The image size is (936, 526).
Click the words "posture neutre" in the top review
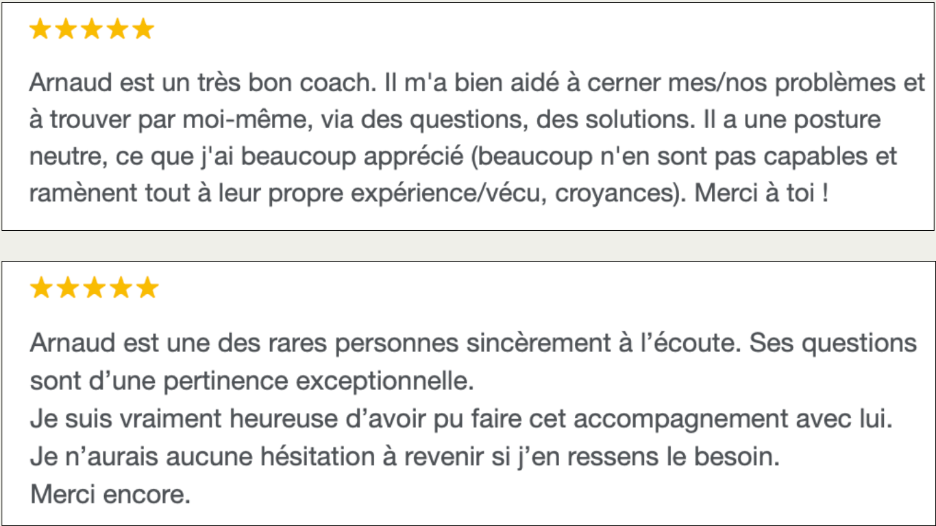(837, 121)
